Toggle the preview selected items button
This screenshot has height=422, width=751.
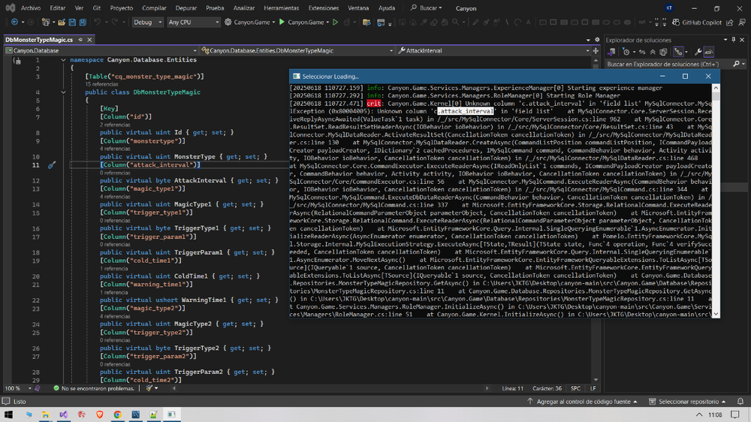click(708, 52)
